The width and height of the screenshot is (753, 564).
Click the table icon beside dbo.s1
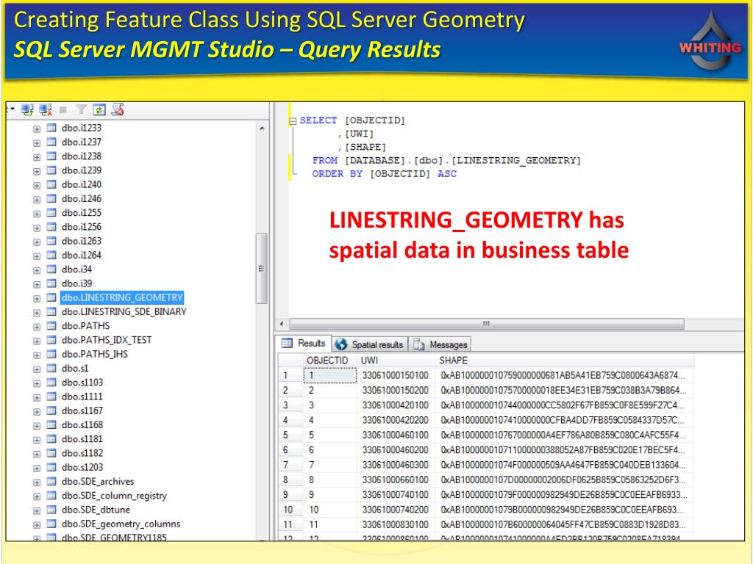pyautogui.click(x=51, y=369)
